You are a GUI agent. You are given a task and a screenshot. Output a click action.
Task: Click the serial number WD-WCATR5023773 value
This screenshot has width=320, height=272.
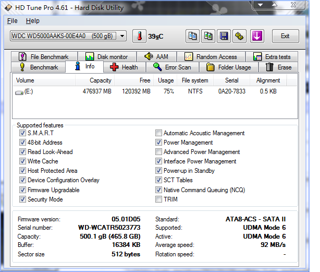coord(109,228)
